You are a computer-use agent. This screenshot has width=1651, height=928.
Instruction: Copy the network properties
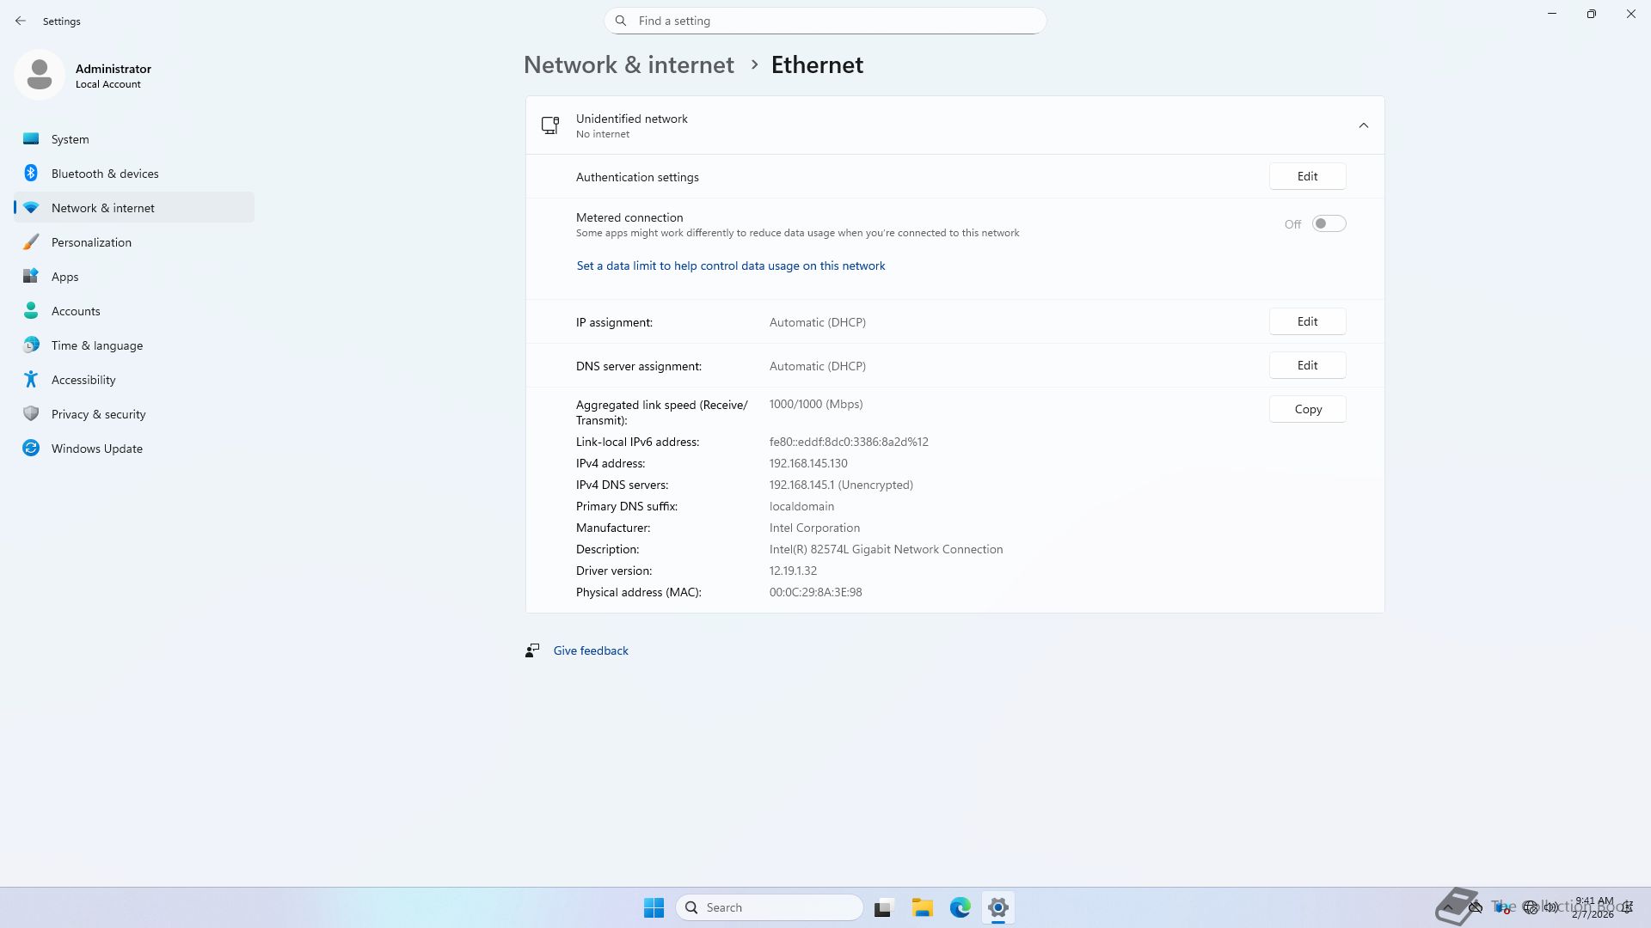pyautogui.click(x=1307, y=409)
